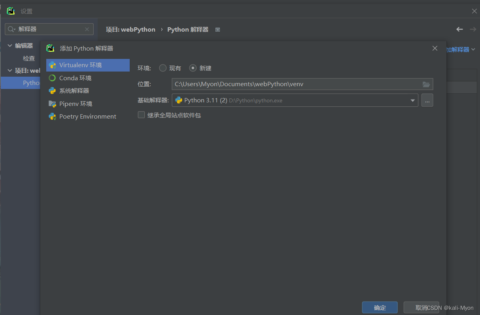
Task: Go forward with the right arrow in 设置
Action: [x=473, y=29]
